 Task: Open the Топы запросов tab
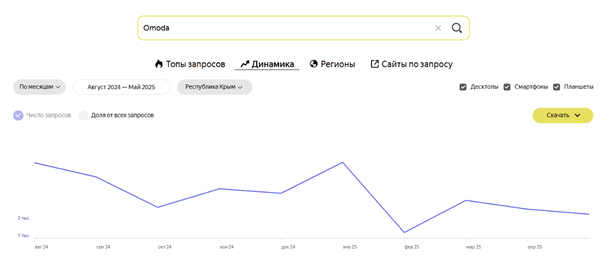tap(195, 64)
